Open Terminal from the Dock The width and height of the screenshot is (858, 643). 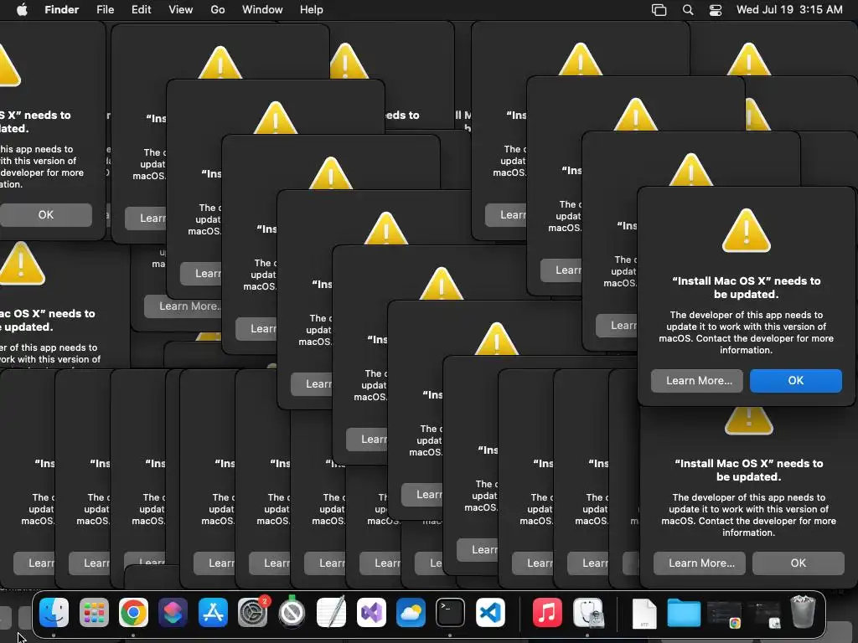coord(450,612)
